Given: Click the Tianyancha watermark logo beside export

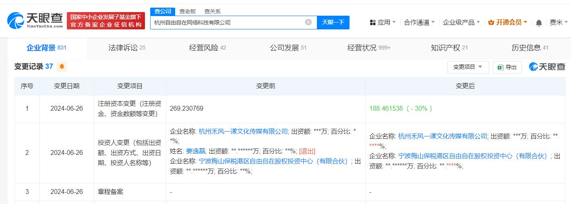Looking at the screenshot, I should pos(547,67).
